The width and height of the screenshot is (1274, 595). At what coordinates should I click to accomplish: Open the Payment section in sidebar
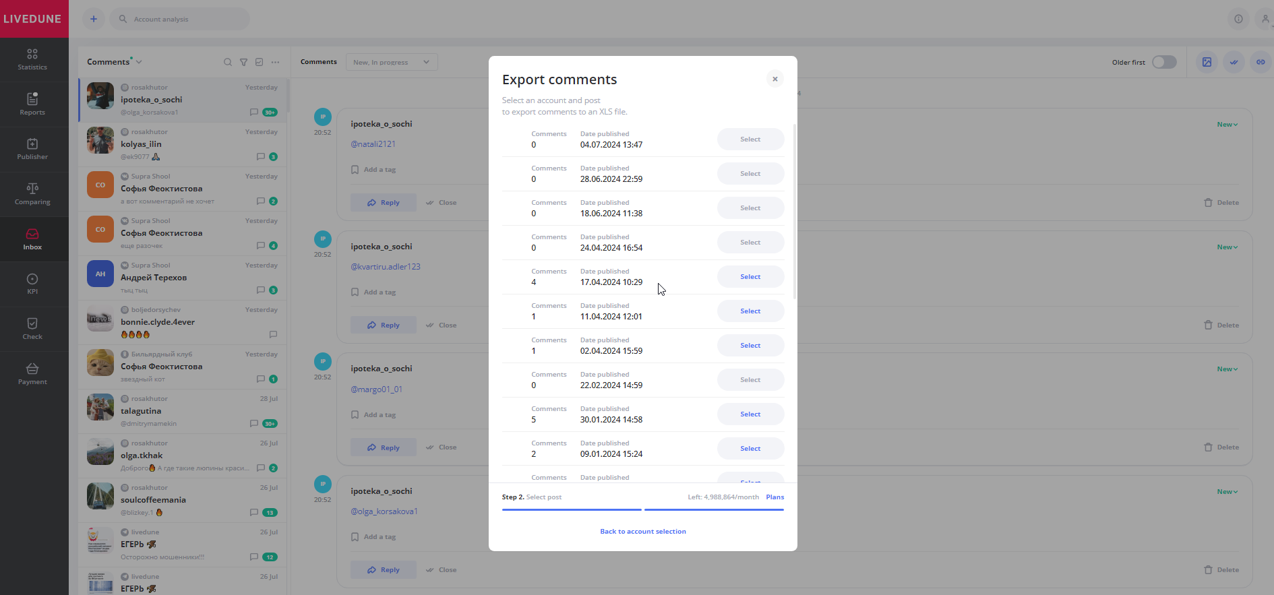click(32, 373)
